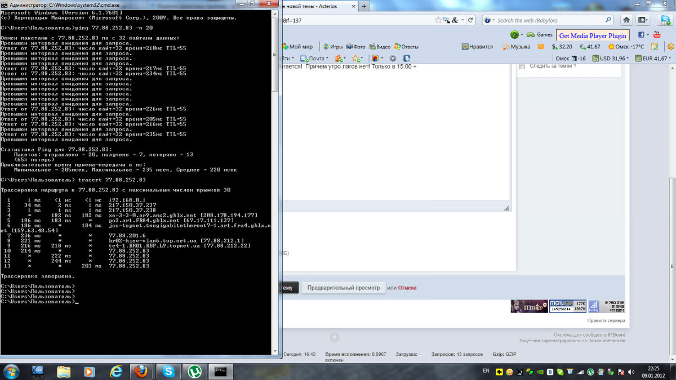This screenshot has height=380, width=676.
Task: Launch uTorrent from the taskbar
Action: 195,371
